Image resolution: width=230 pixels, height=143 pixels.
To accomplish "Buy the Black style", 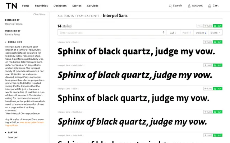I will [x=217, y=42].
